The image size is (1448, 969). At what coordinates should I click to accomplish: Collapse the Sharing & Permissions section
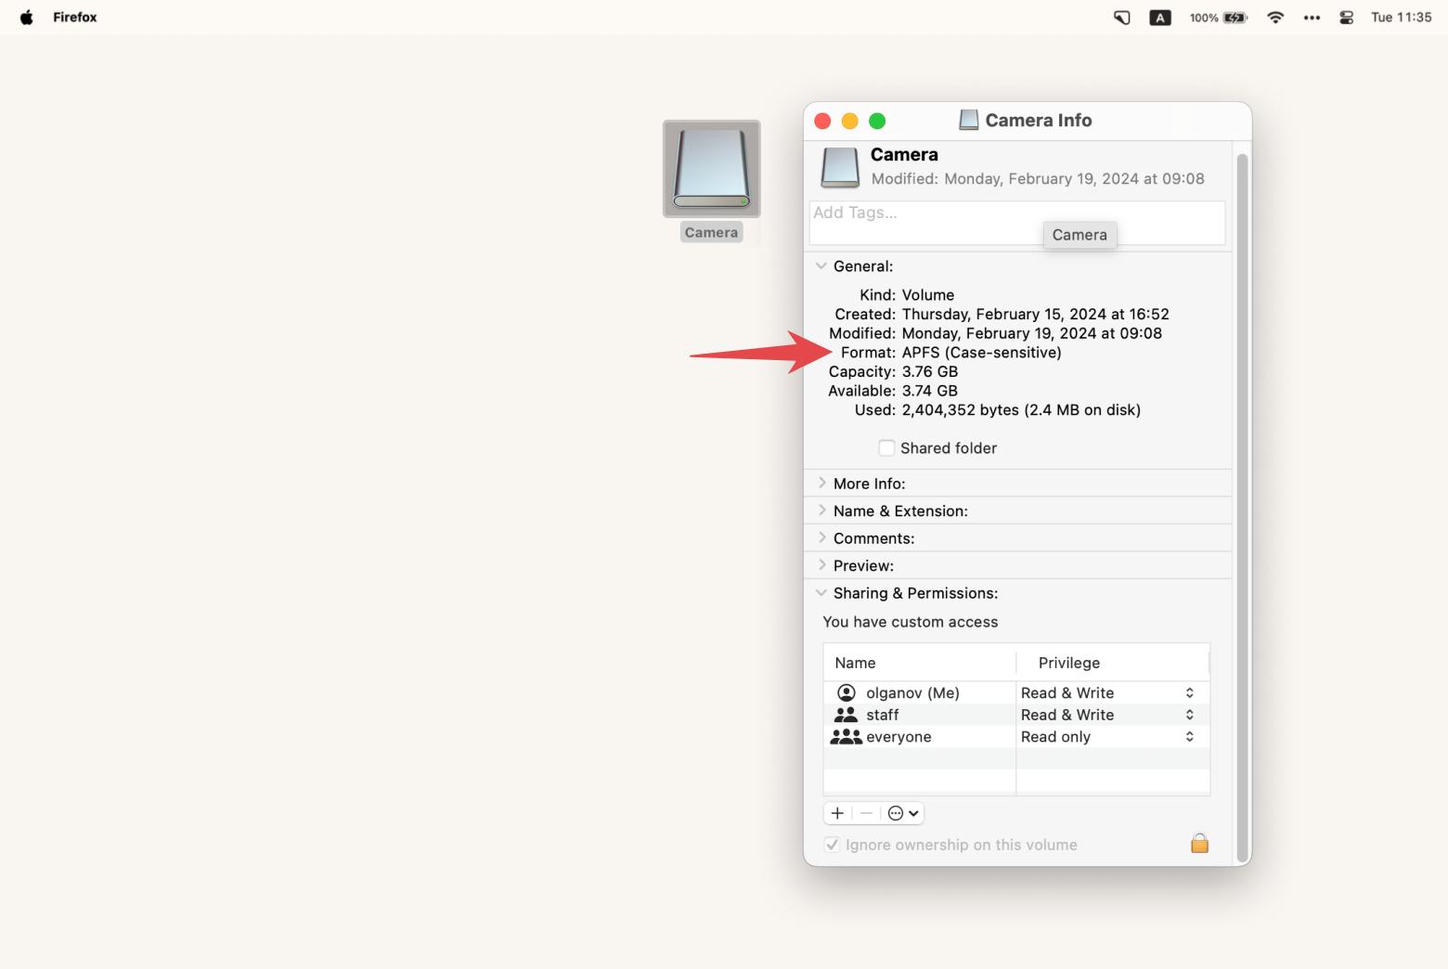click(821, 593)
